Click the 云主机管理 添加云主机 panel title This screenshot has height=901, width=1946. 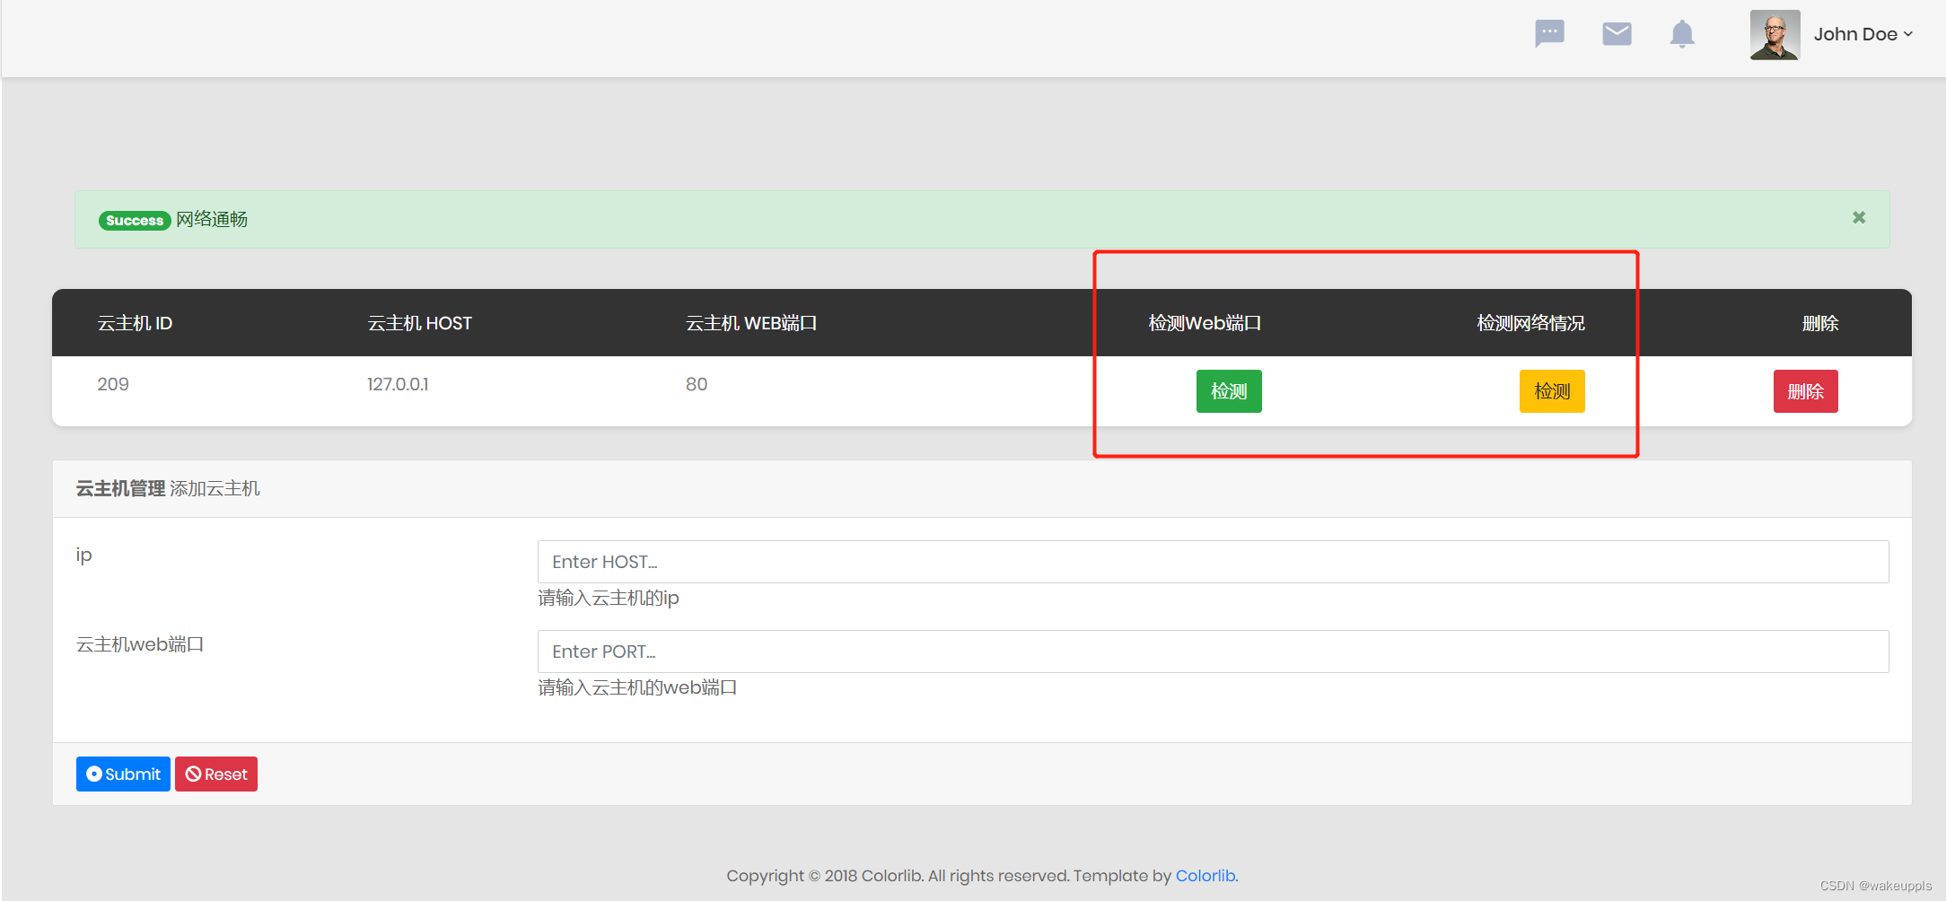[x=168, y=488]
